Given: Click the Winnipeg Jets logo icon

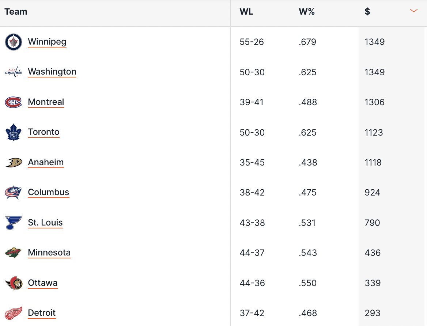Looking at the screenshot, I should [x=14, y=42].
